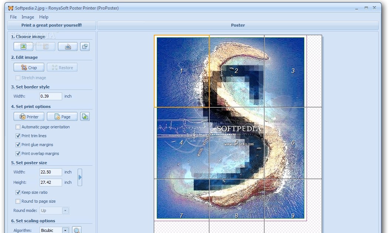Image resolution: width=389 pixels, height=233 pixels.
Task: Uncheck Print glue margins
Action: click(x=18, y=145)
